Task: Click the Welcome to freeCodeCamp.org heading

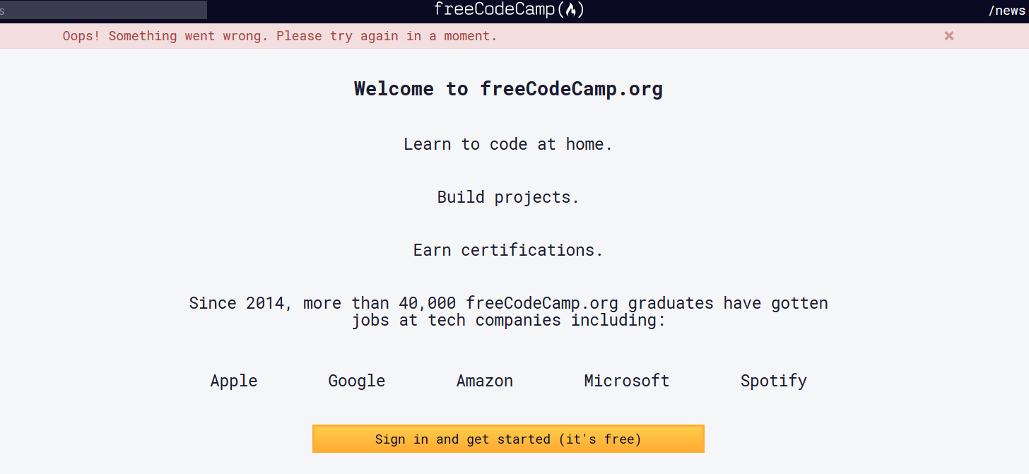Action: click(508, 89)
